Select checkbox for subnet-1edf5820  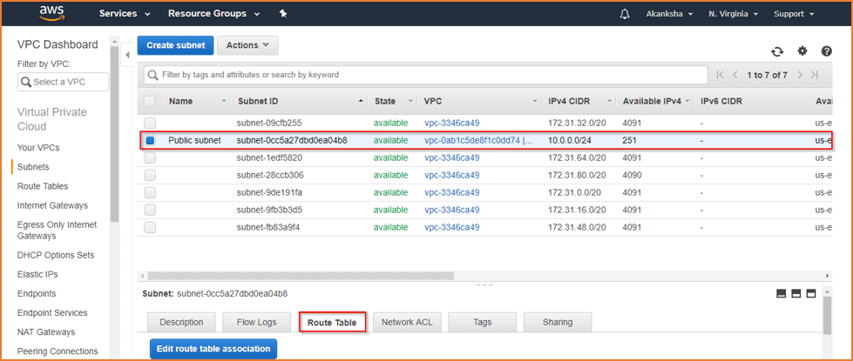tap(150, 157)
